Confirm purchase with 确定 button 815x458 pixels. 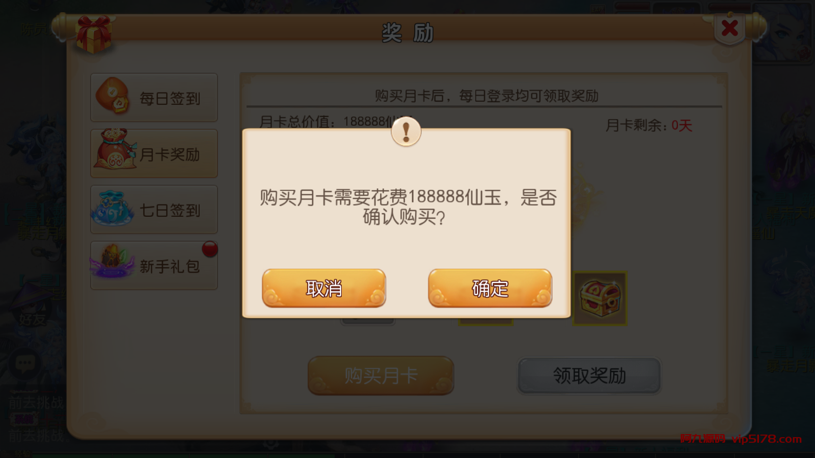[490, 288]
